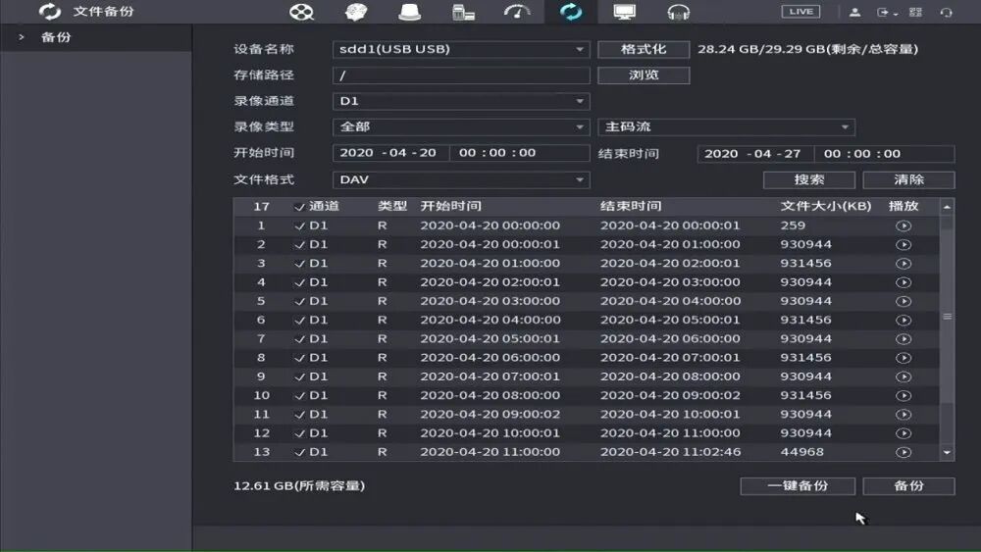Click the LIVE view button
This screenshot has height=552, width=981.
800,11
